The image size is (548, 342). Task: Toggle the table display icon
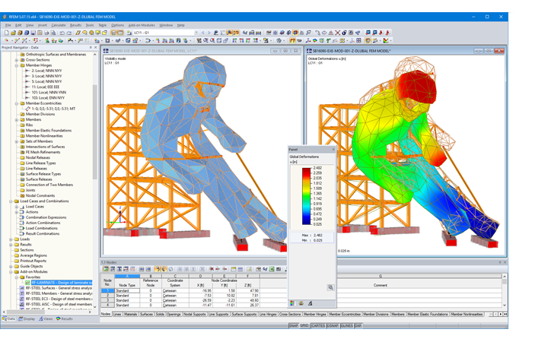[x=120, y=33]
